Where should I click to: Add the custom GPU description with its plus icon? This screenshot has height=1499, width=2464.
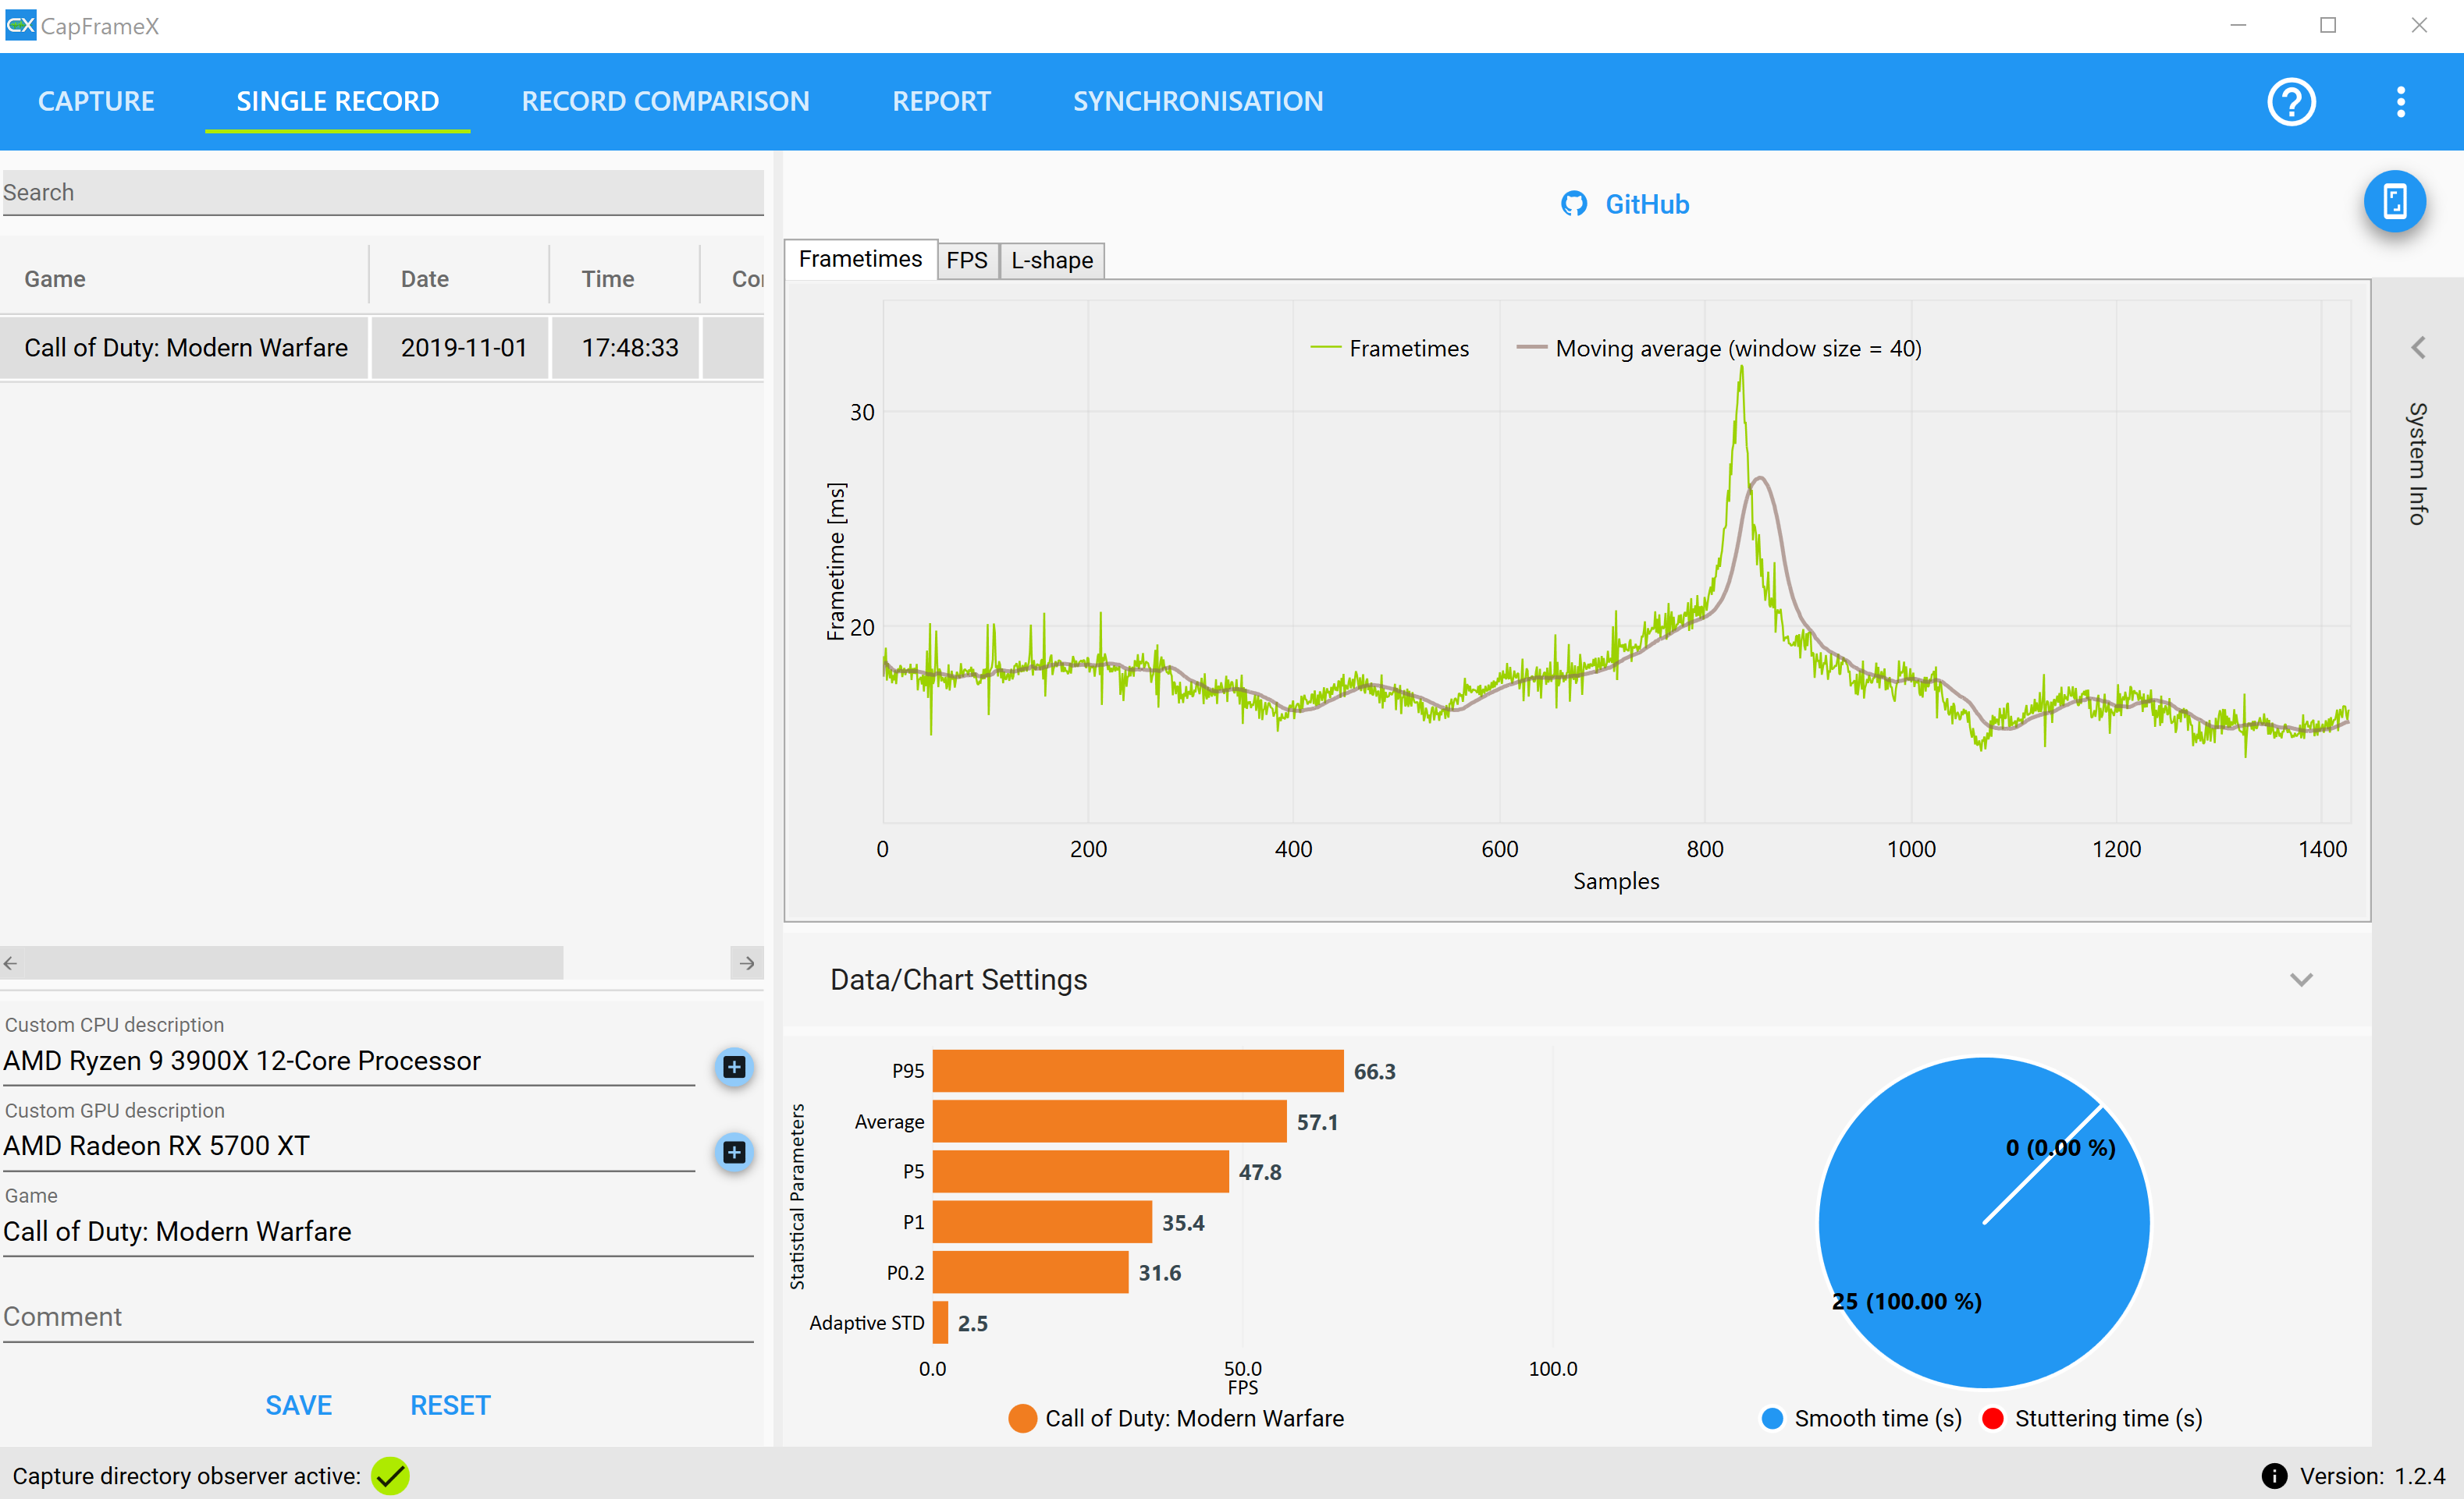point(734,1152)
